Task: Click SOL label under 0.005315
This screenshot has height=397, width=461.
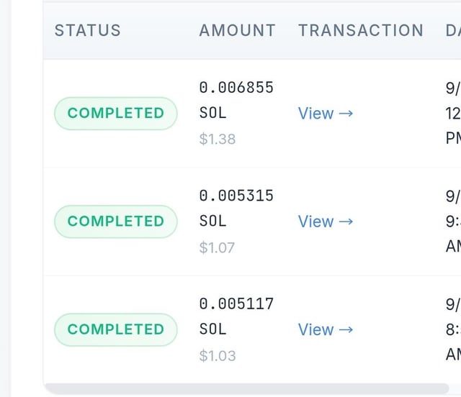Action: [212, 222]
